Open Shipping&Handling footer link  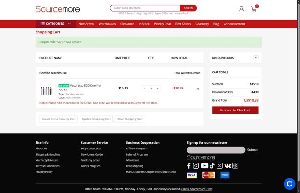48,155
